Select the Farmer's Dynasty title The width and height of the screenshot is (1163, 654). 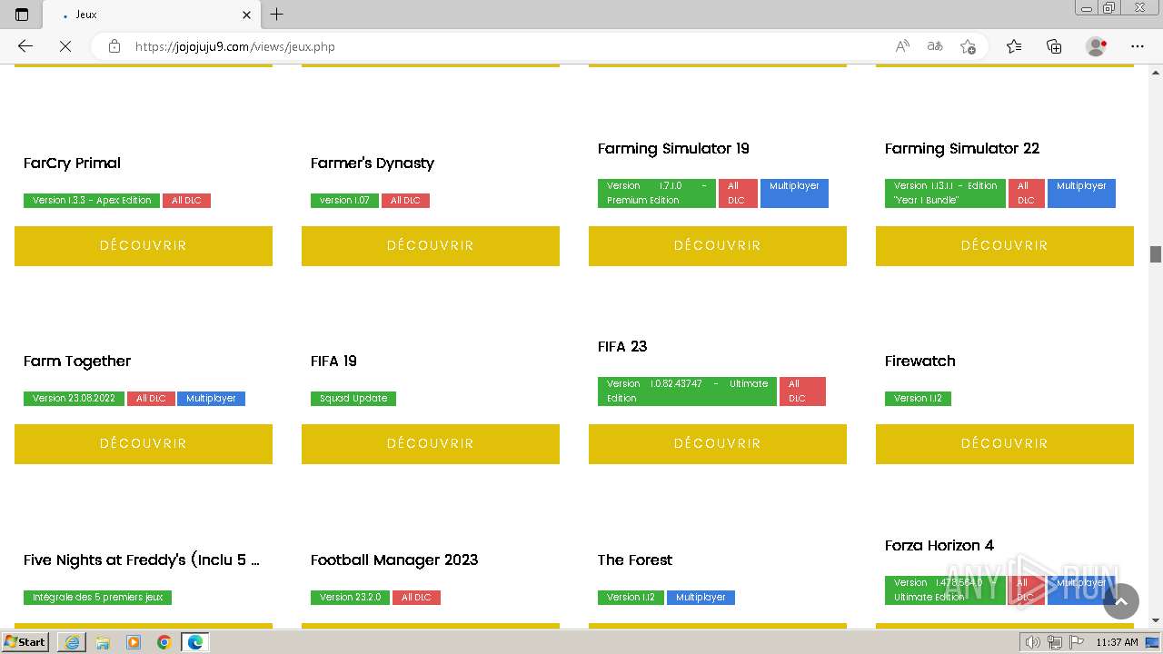[373, 163]
